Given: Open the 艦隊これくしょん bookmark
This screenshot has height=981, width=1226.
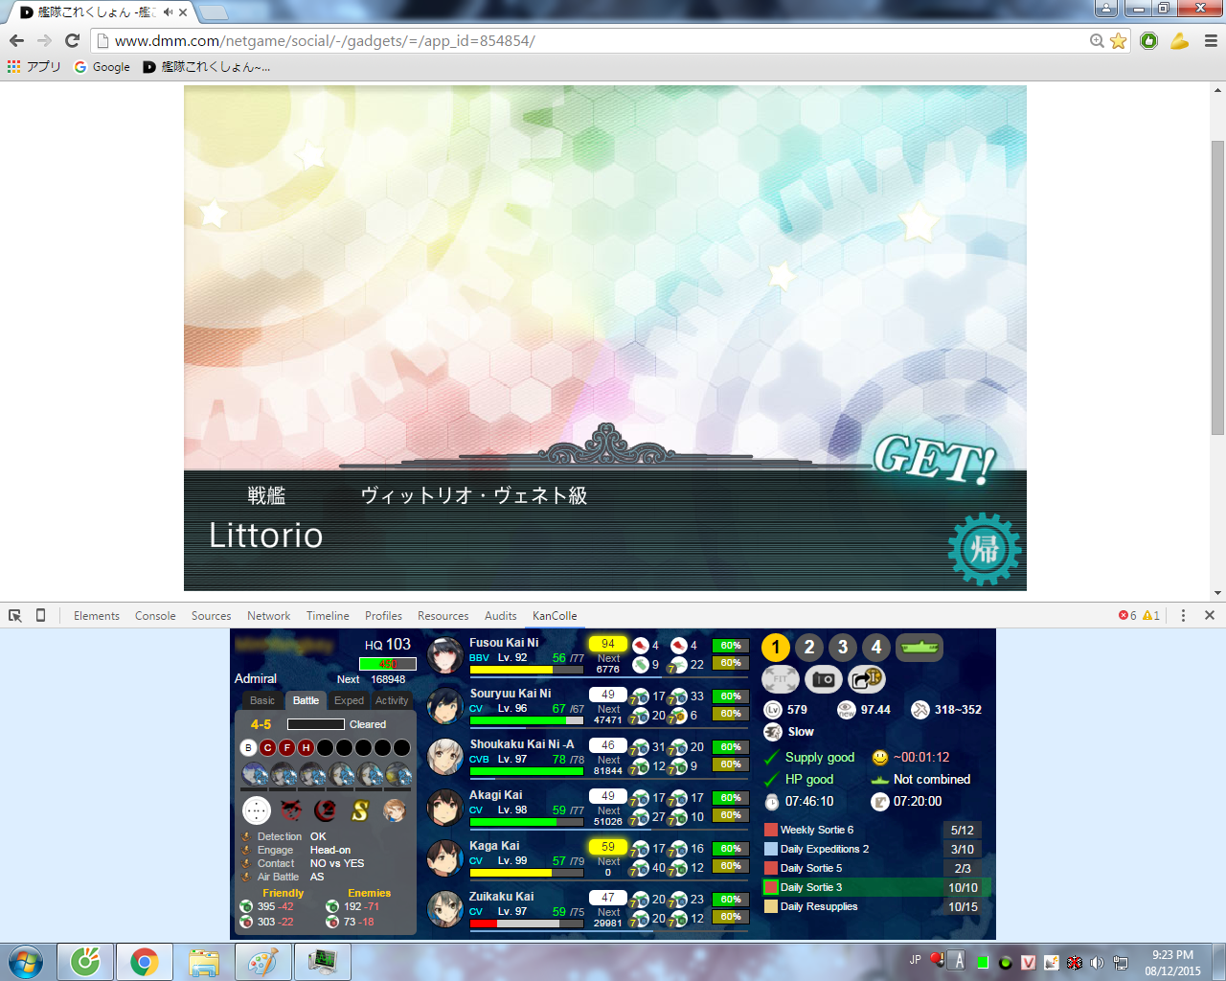Looking at the screenshot, I should [207, 67].
